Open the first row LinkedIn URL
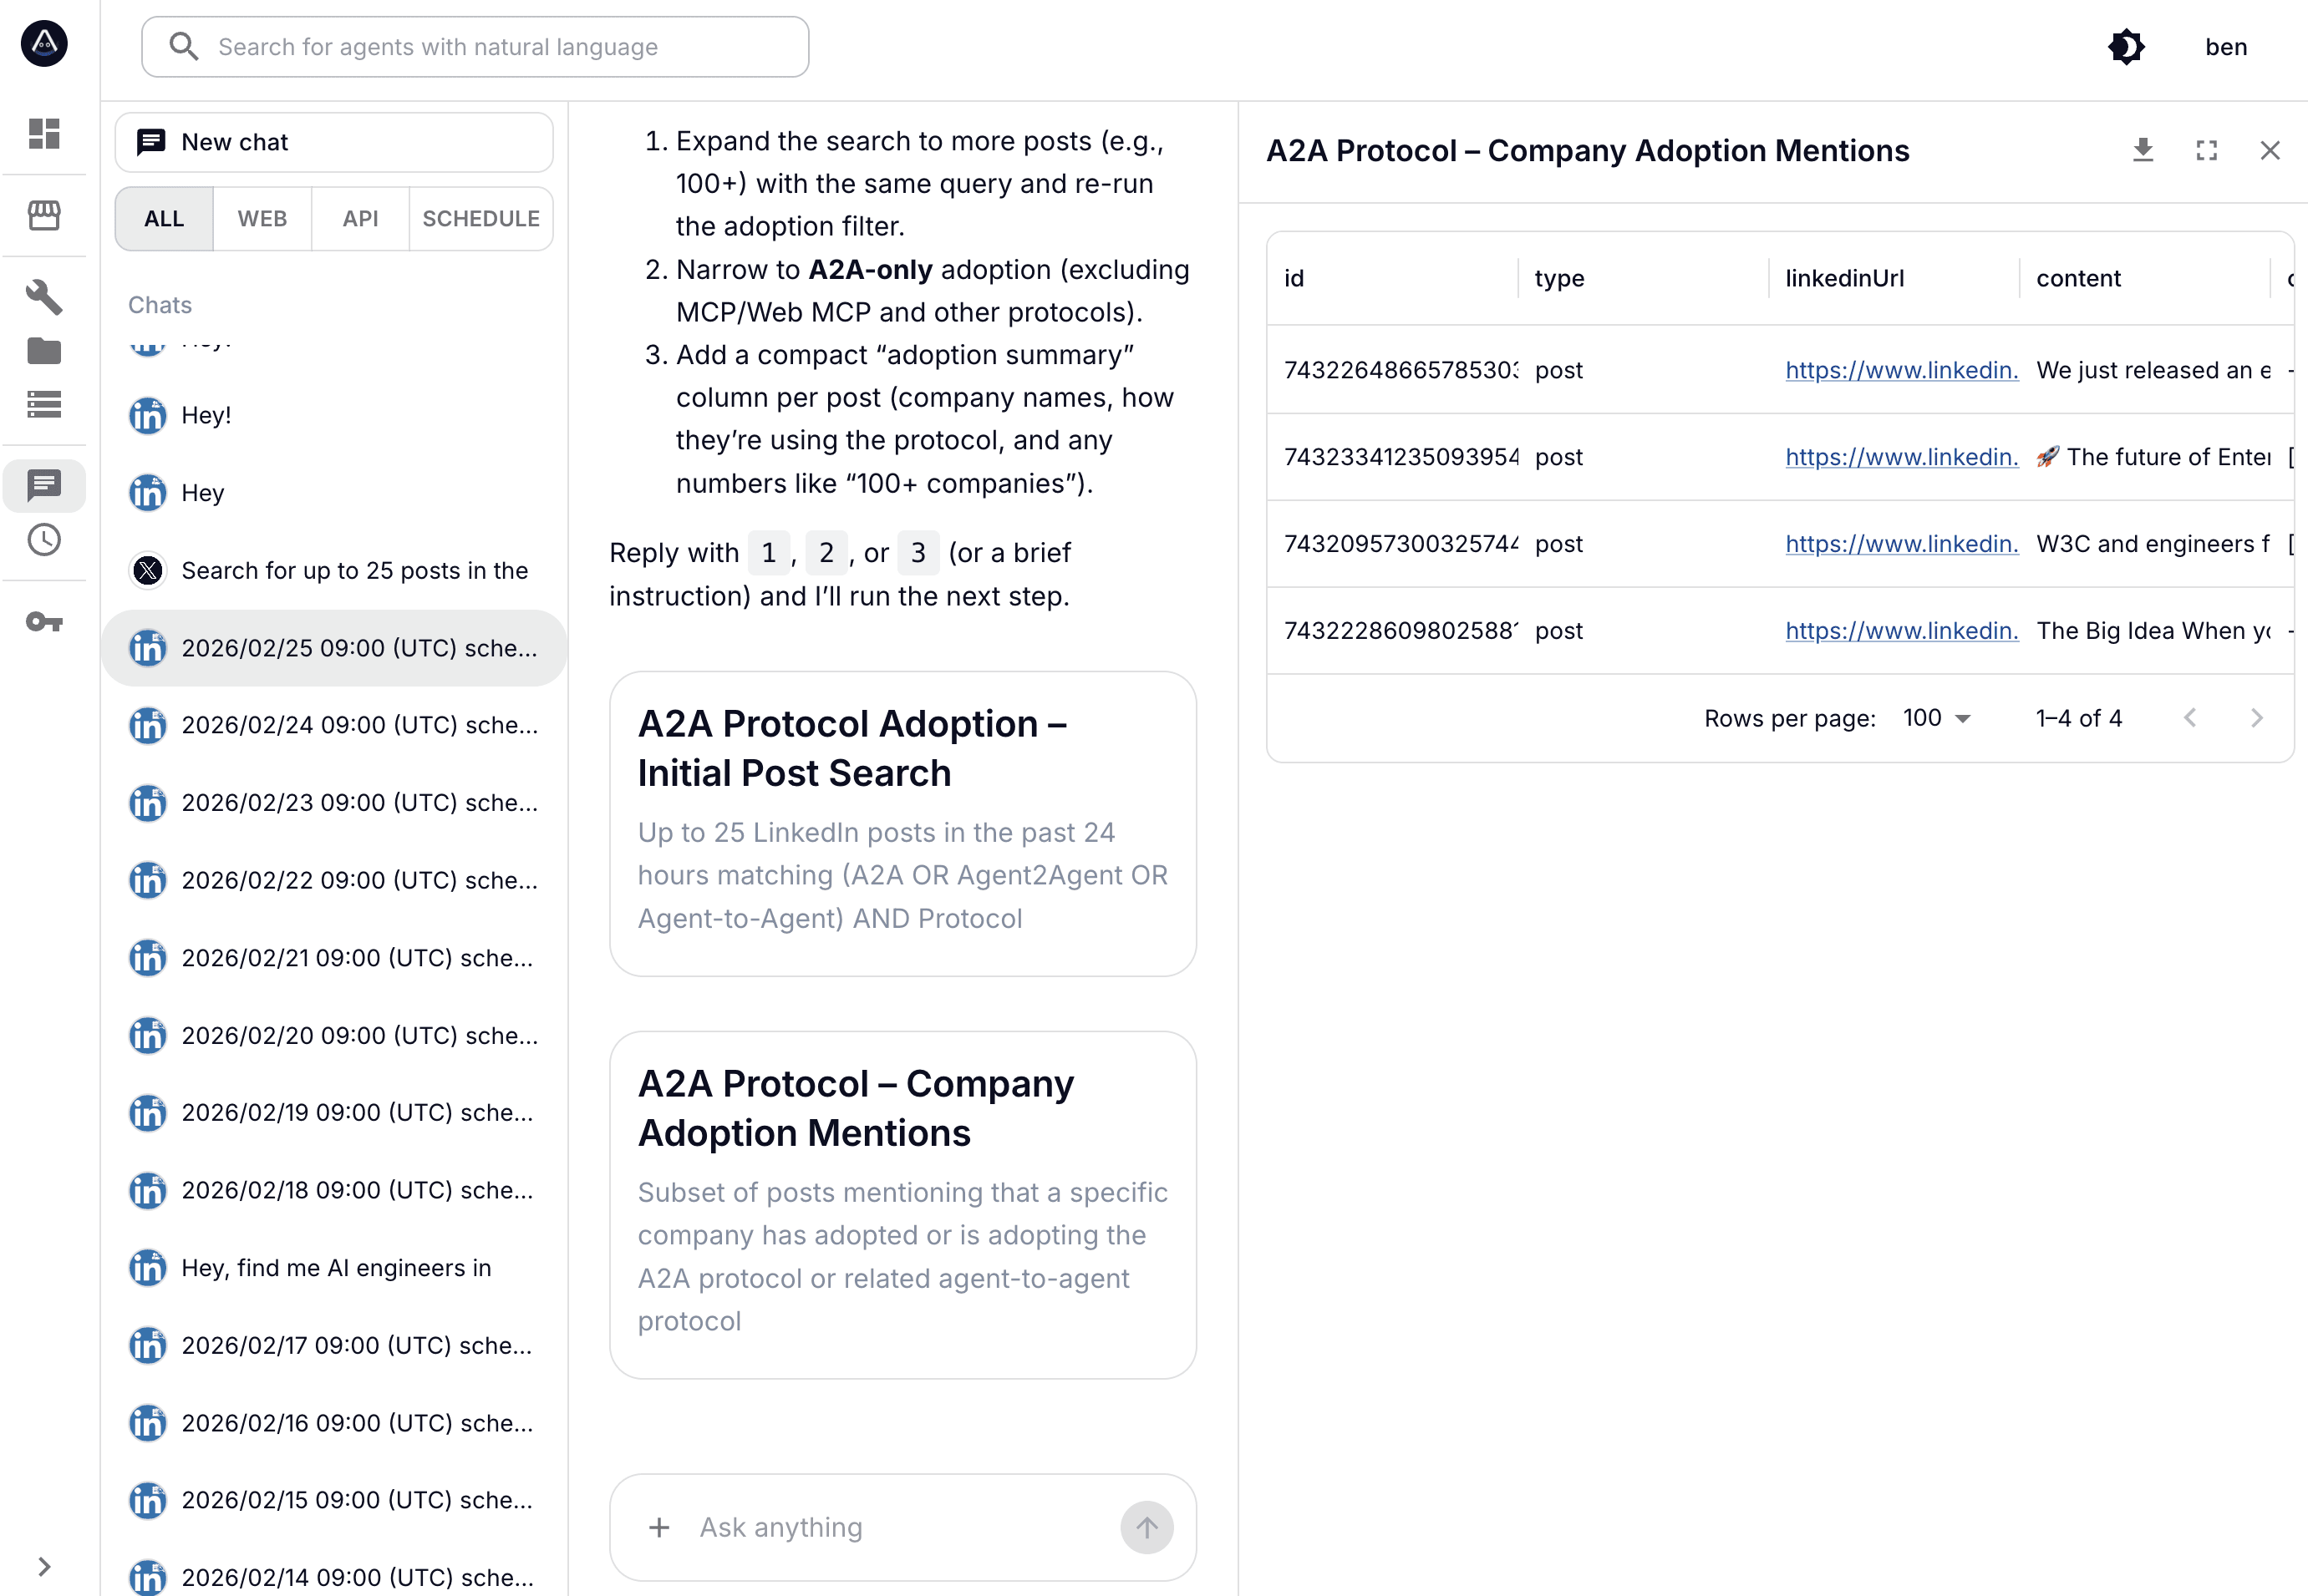Viewport: 2308px width, 1596px height. [1901, 370]
